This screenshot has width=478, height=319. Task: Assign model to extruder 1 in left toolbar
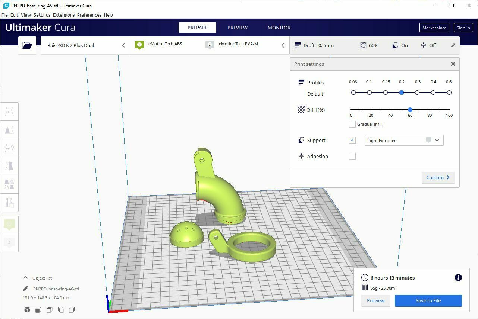tap(9, 224)
